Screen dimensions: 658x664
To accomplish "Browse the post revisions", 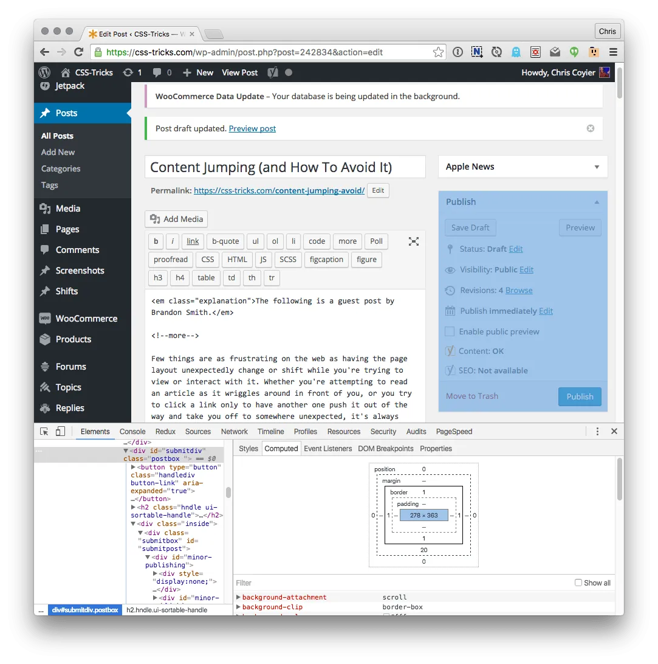I will click(519, 291).
